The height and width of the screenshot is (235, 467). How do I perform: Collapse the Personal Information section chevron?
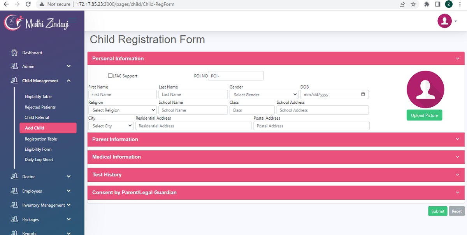point(457,59)
